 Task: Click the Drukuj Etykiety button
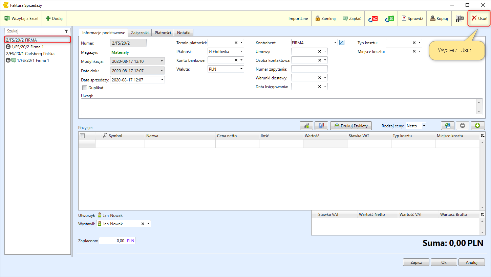351,126
